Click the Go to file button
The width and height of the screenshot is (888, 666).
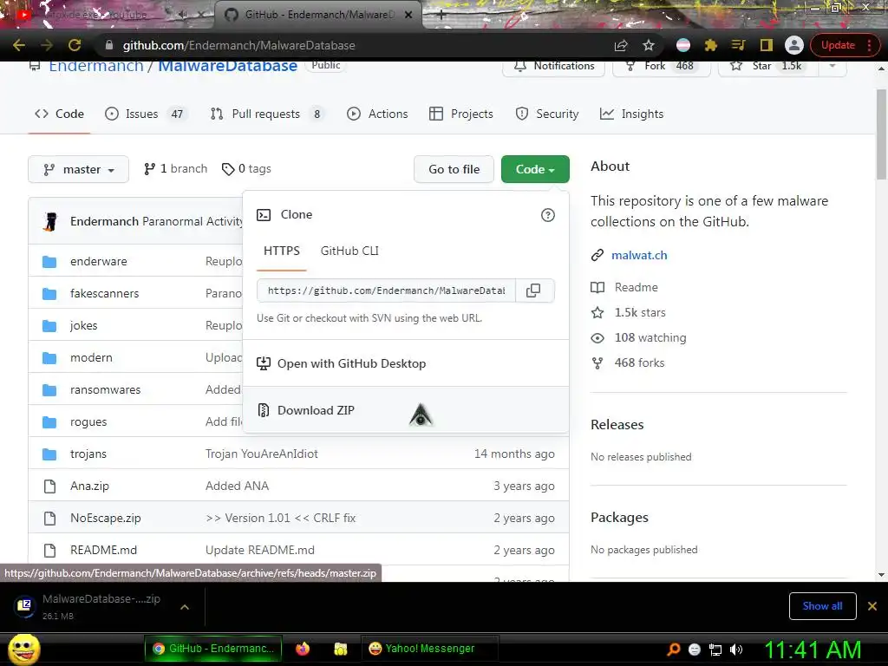click(454, 169)
